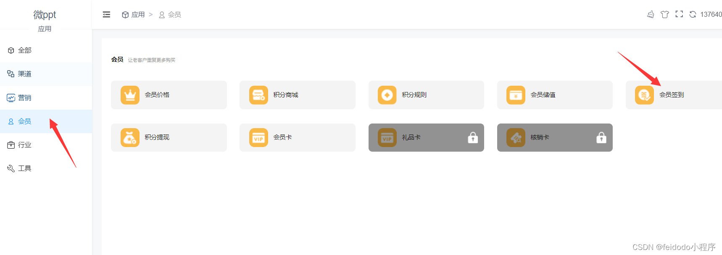Click the 积分商城 shop icon

[258, 95]
